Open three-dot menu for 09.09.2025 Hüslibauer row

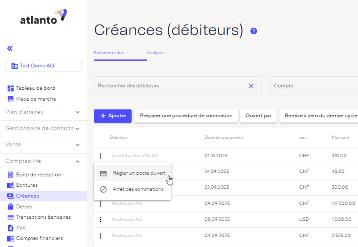point(101,203)
